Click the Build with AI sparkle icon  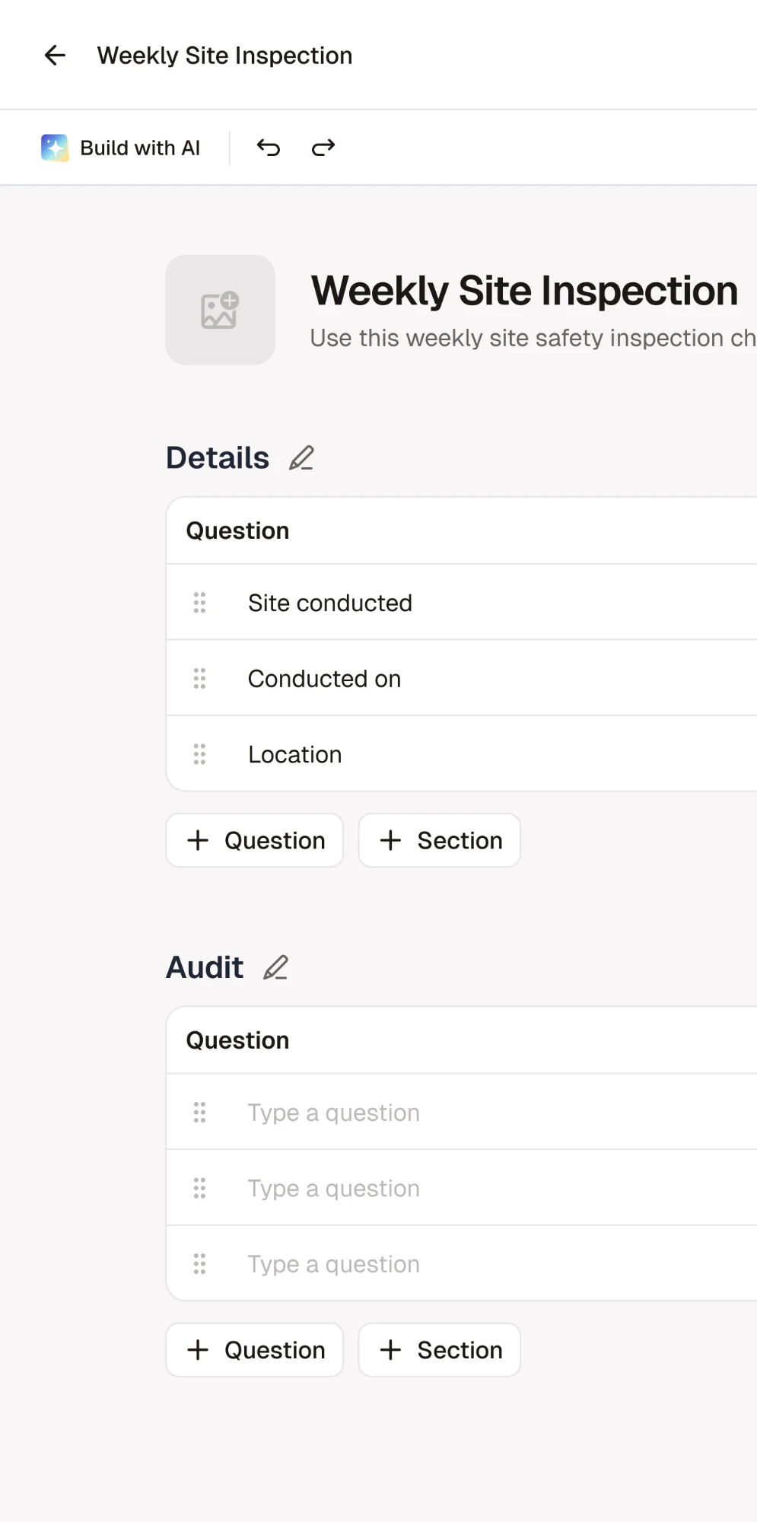pos(55,148)
